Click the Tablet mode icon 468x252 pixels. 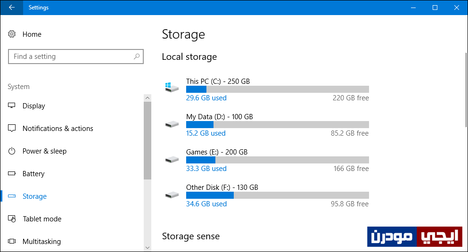tap(12, 219)
